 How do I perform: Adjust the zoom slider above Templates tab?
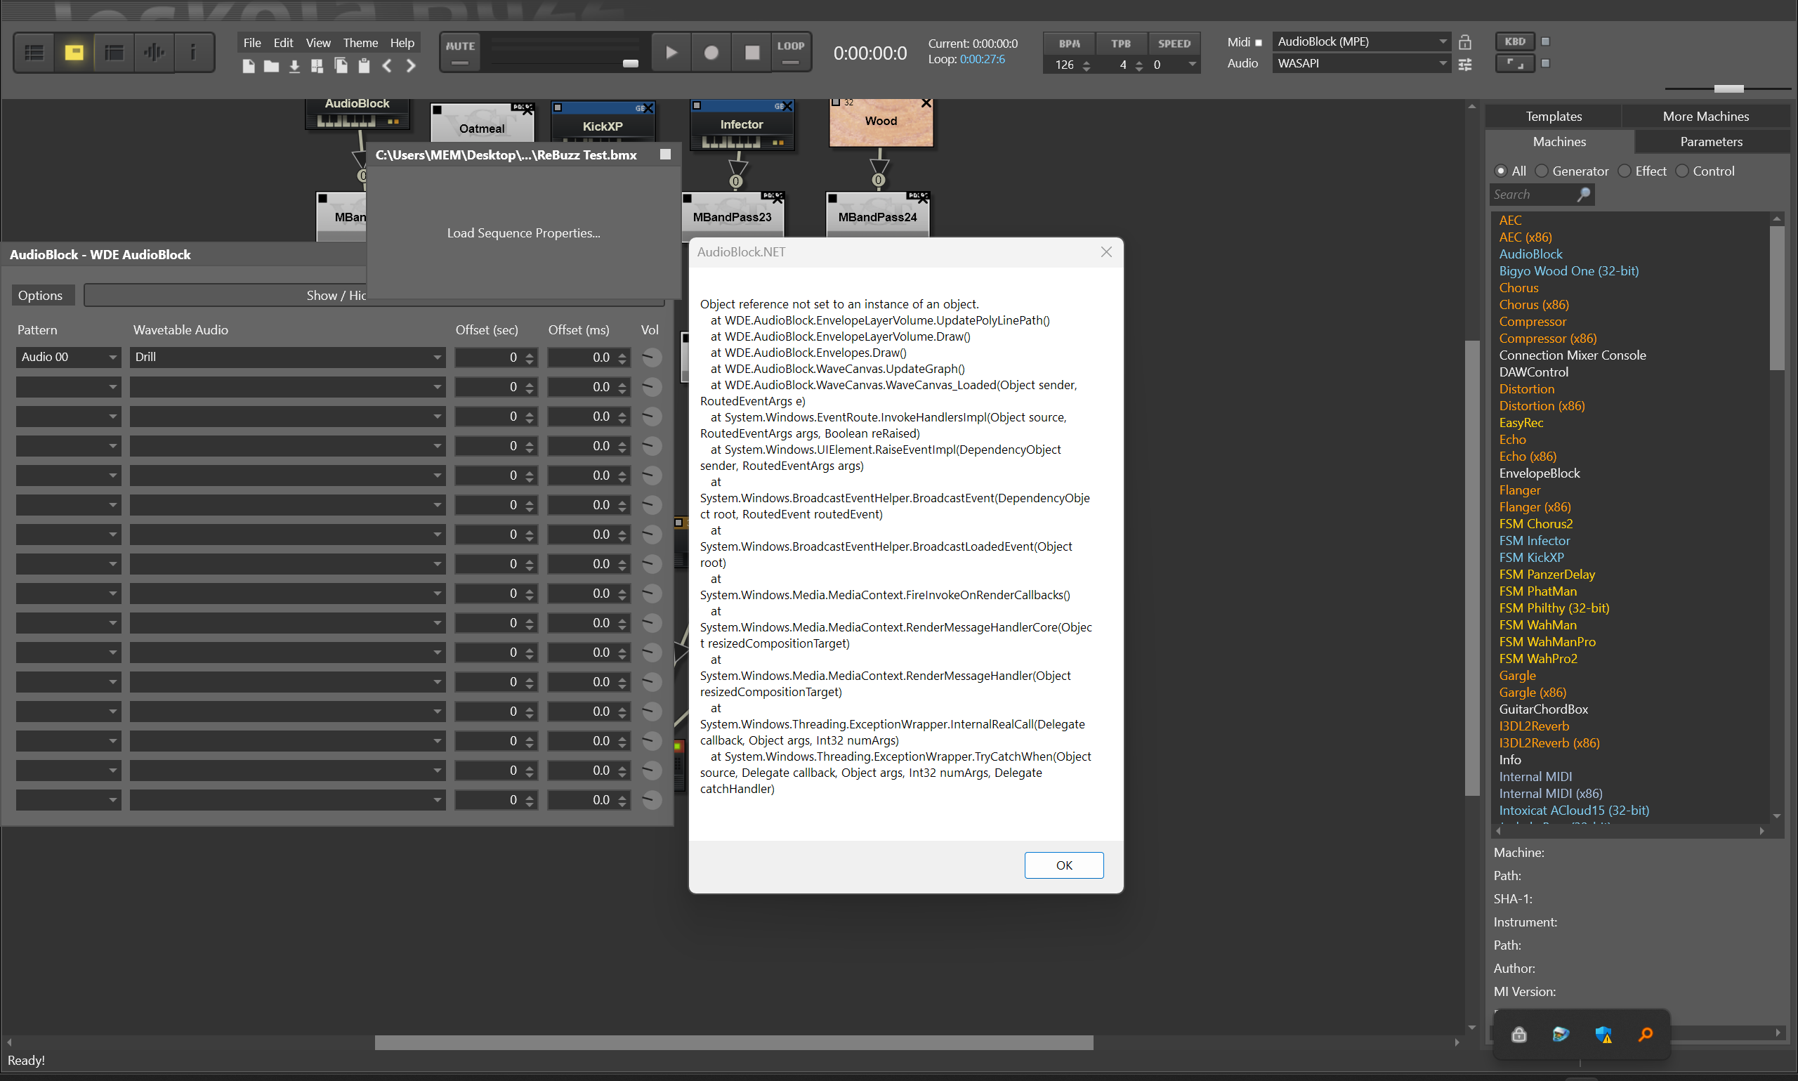click(x=1728, y=89)
